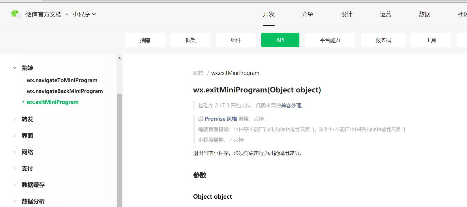Click the 参数 section heading
The height and width of the screenshot is (207, 467).
[x=200, y=175]
